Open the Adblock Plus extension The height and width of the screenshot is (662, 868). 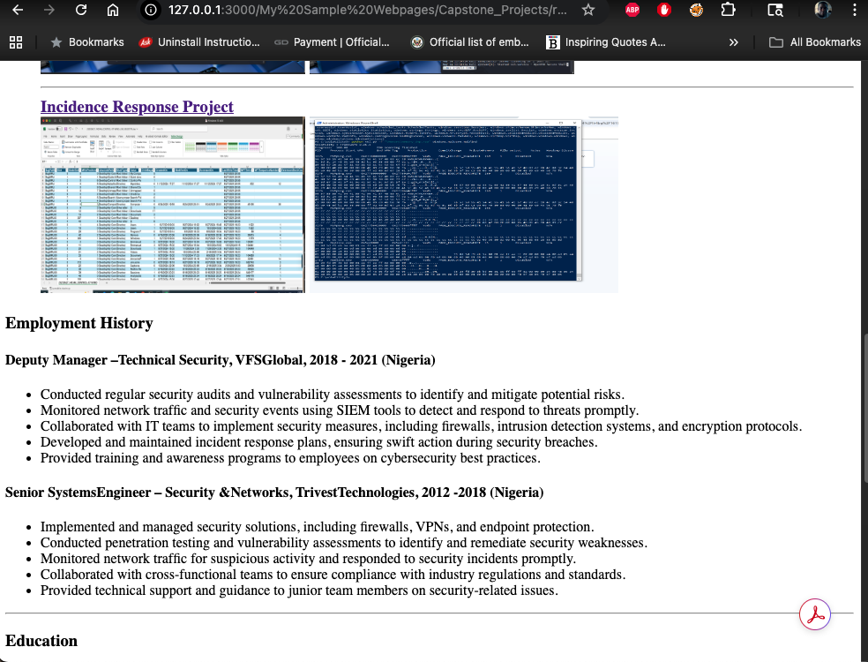click(x=632, y=10)
